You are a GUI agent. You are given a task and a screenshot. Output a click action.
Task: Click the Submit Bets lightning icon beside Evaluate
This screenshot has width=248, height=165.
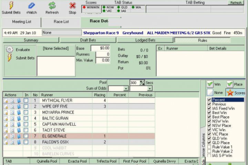pyautogui.click(x=10, y=57)
